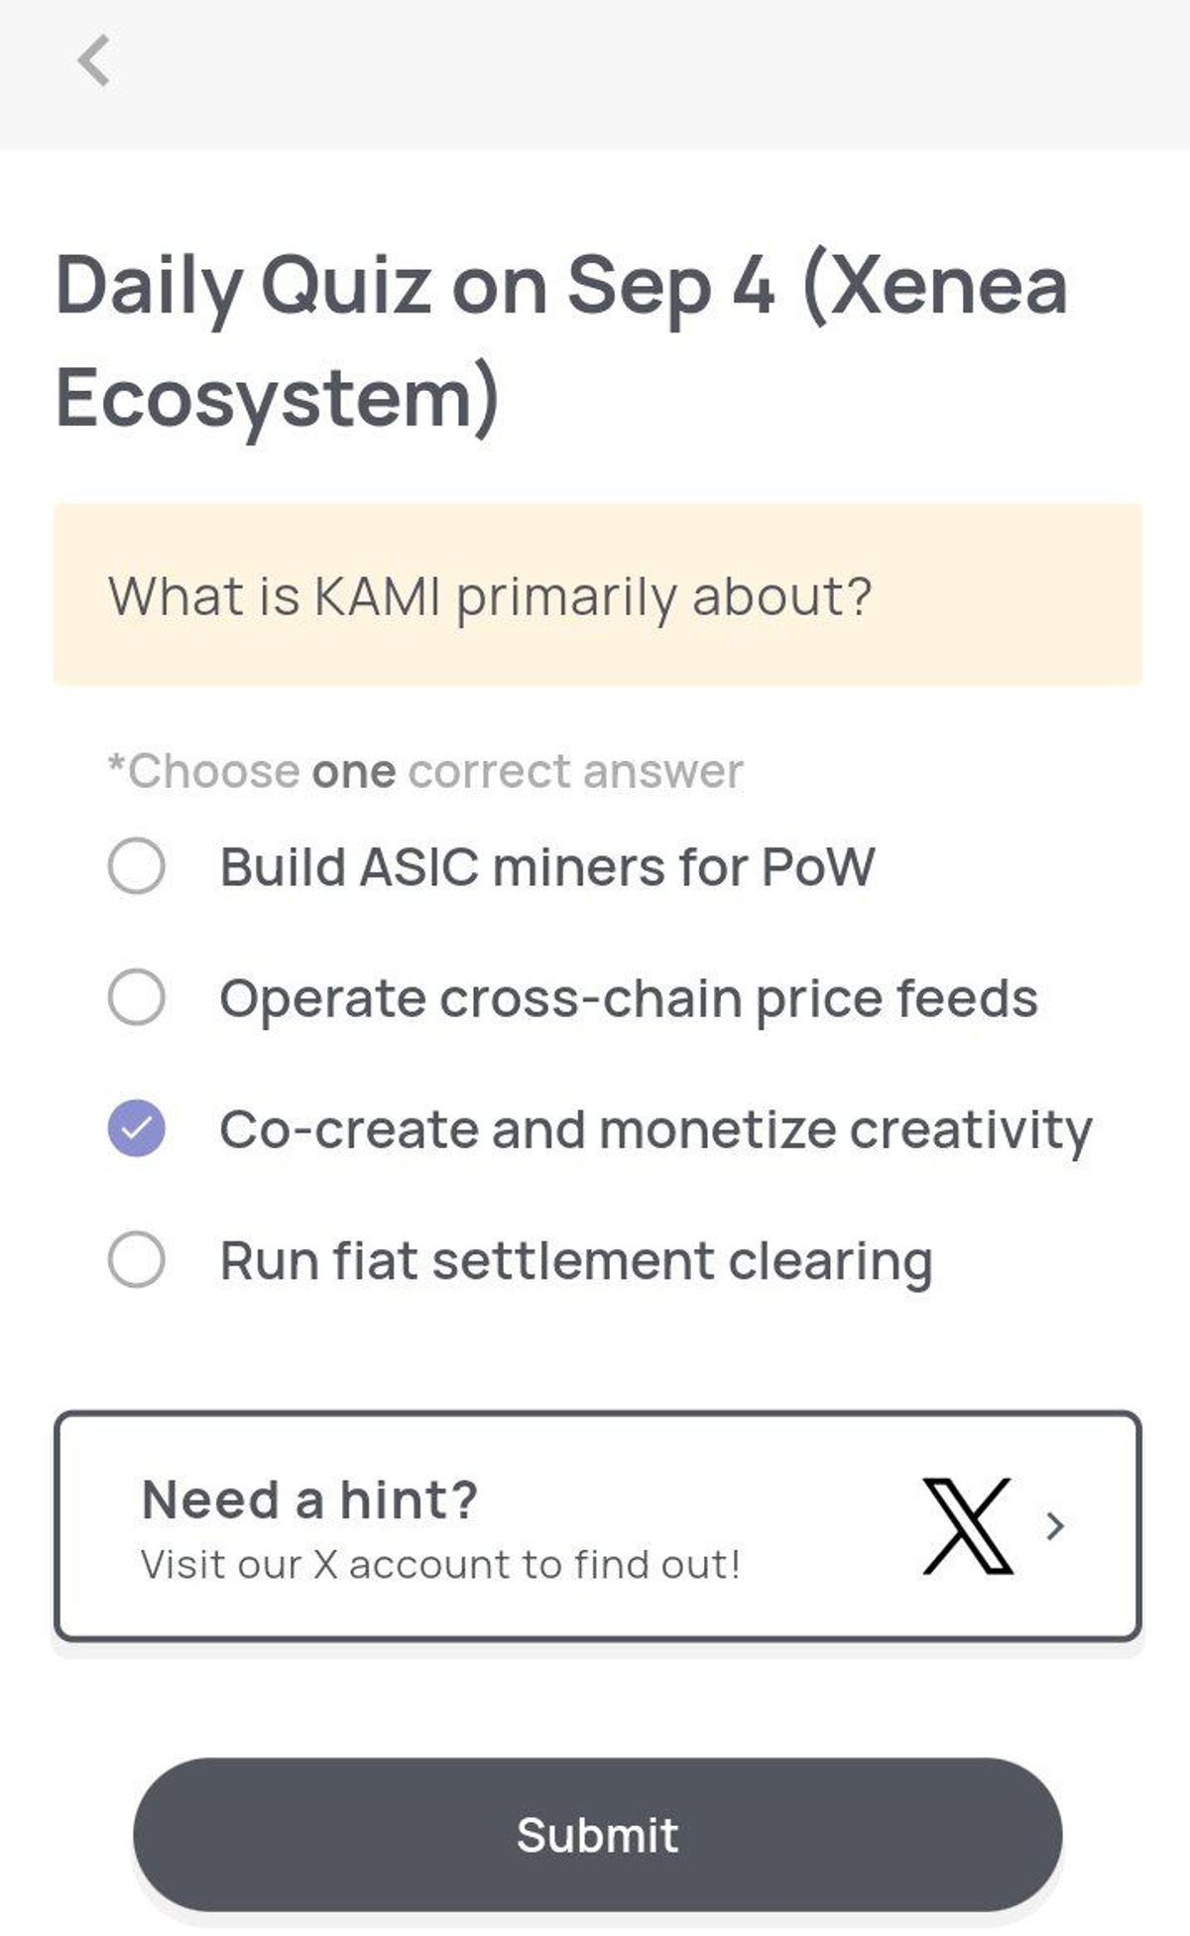Uncheck the selected Co-create answer checkmark
The width and height of the screenshot is (1190, 1936).
[x=137, y=1129]
